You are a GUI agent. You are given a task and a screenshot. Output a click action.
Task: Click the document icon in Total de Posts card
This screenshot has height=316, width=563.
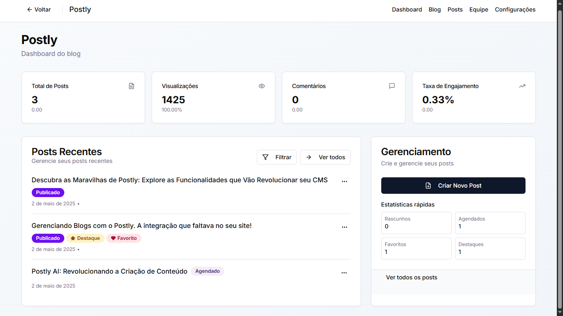[131, 86]
